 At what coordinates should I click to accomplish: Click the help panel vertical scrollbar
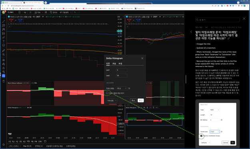[x=186, y=79]
